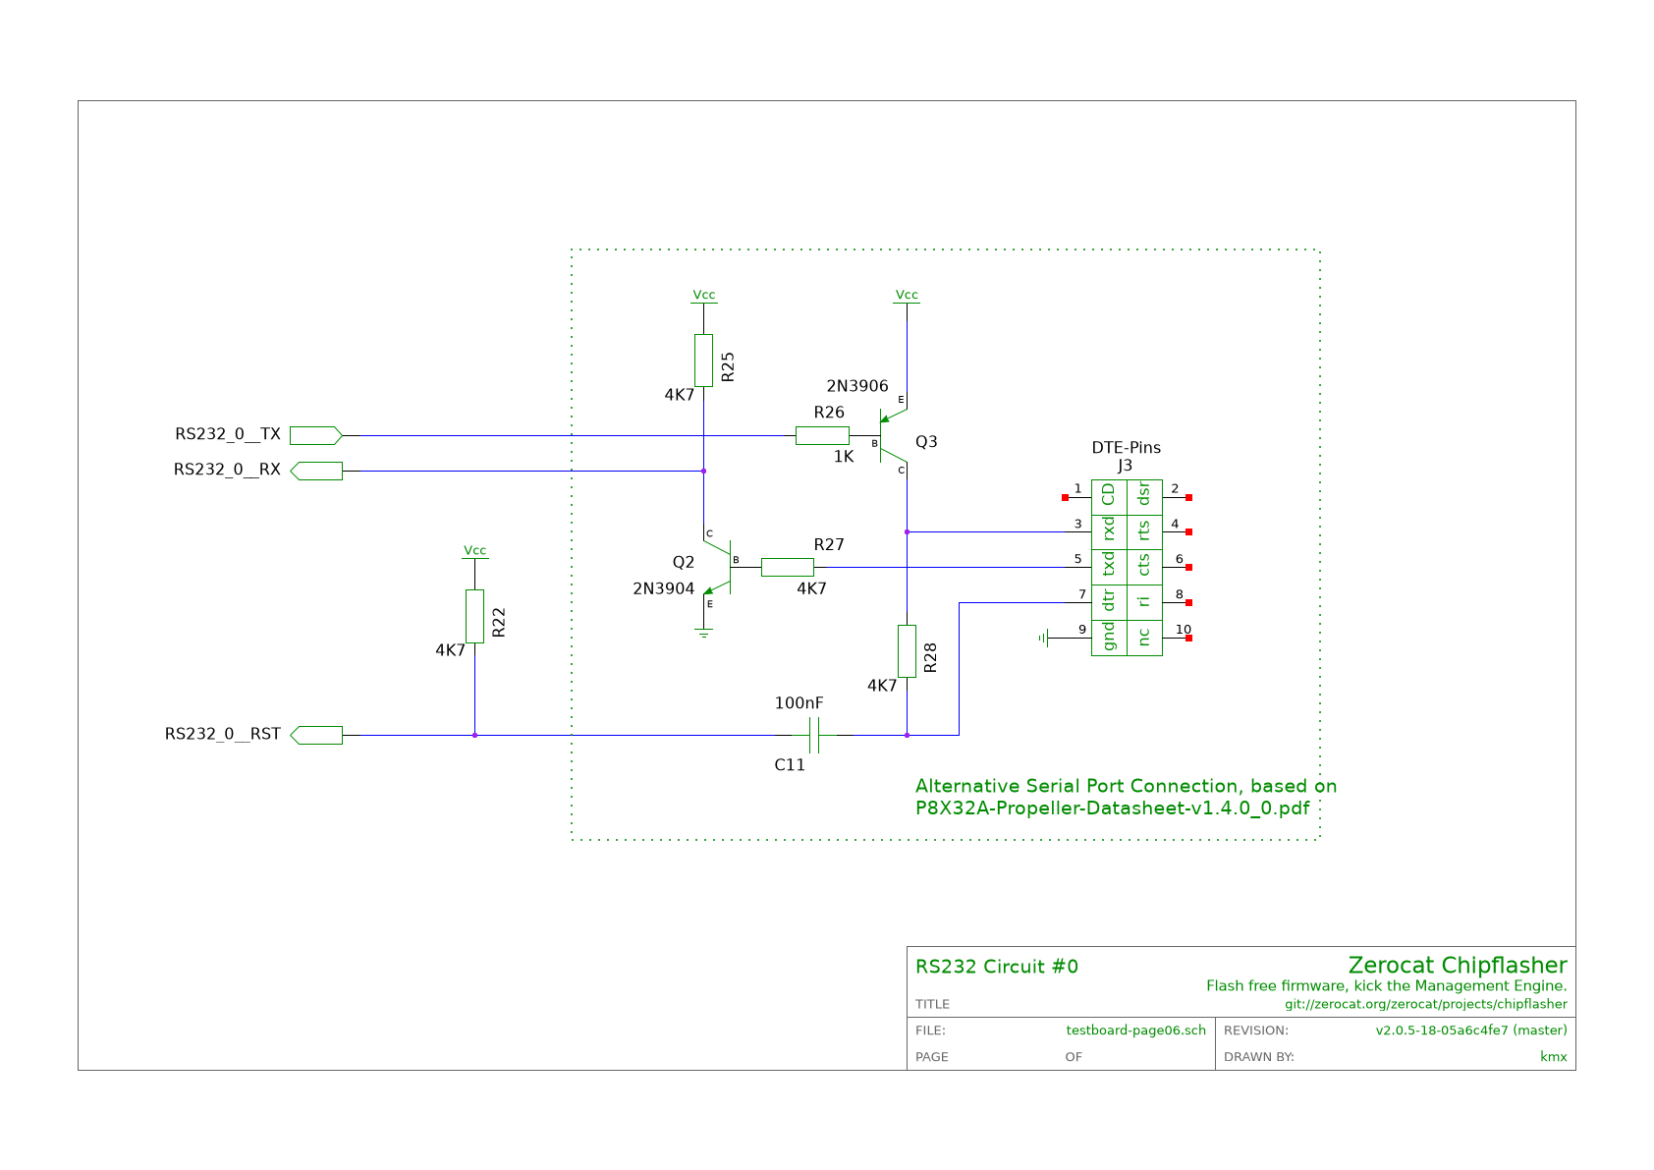Image resolution: width=1654 pixels, height=1170 pixels.
Task: Select the RS232_0__RST port symbol
Action: pos(315,735)
